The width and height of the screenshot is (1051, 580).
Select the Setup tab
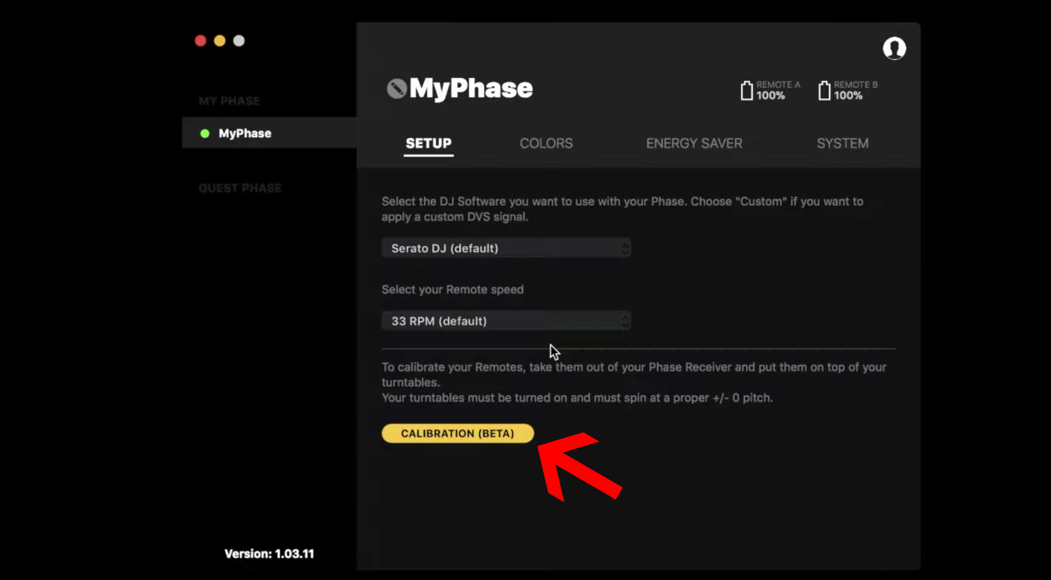(429, 144)
